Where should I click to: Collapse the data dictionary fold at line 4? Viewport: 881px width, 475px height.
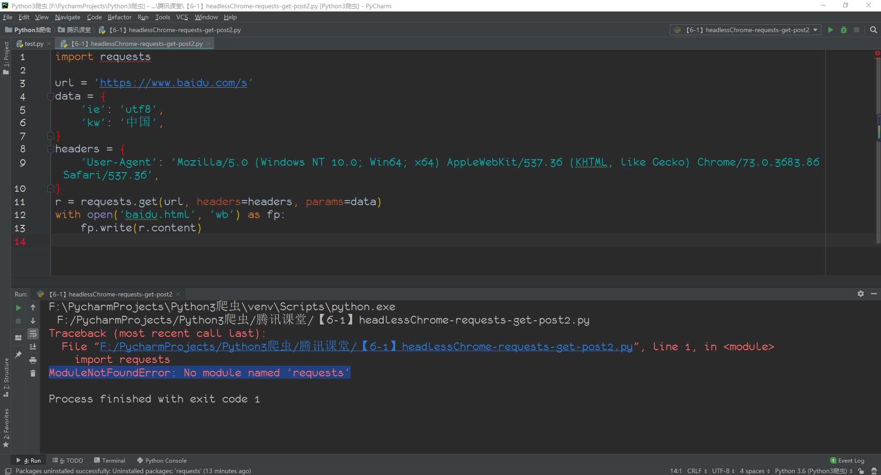point(50,96)
